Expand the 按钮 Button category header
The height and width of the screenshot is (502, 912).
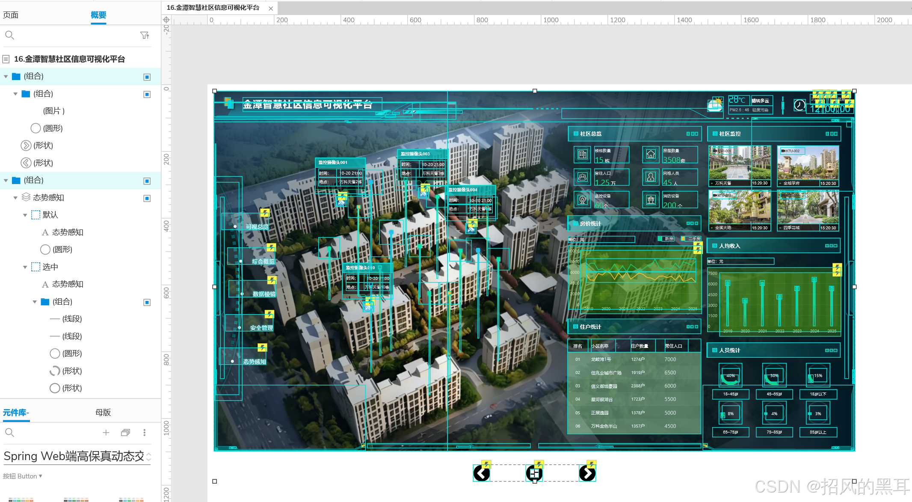tap(22, 476)
